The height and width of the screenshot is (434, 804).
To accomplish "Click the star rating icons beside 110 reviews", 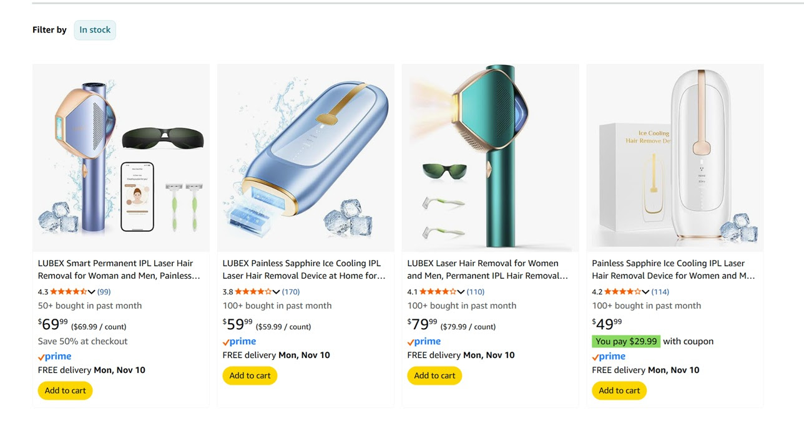I will click(438, 292).
